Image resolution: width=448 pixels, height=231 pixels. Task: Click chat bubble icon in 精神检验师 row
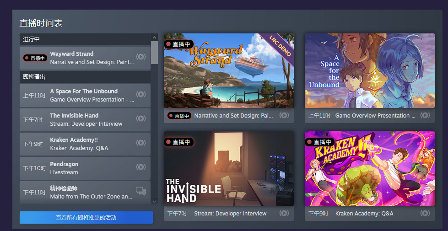coord(141,191)
